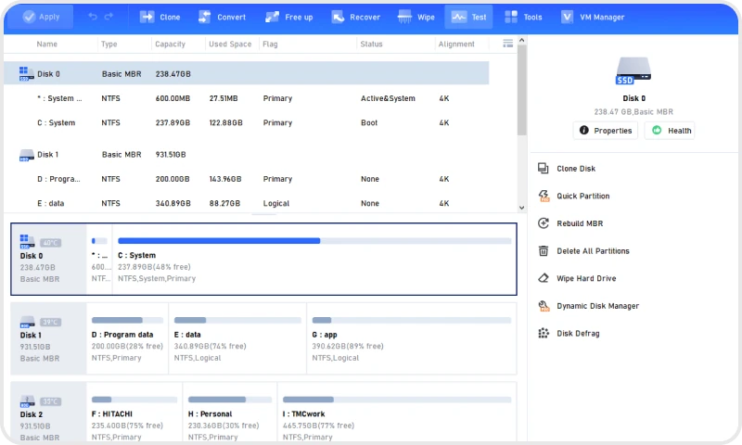The image size is (742, 445).
Task: Click the Dynamic Disk Manager icon
Action: pos(544,306)
